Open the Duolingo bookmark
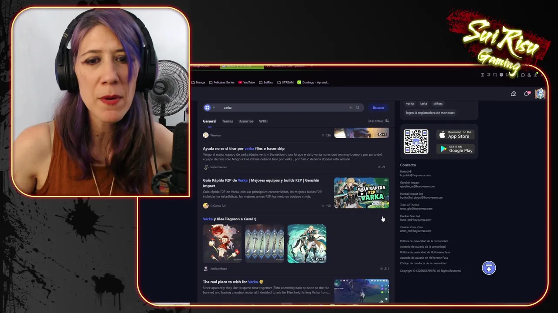This screenshot has width=558, height=313. coord(313,82)
